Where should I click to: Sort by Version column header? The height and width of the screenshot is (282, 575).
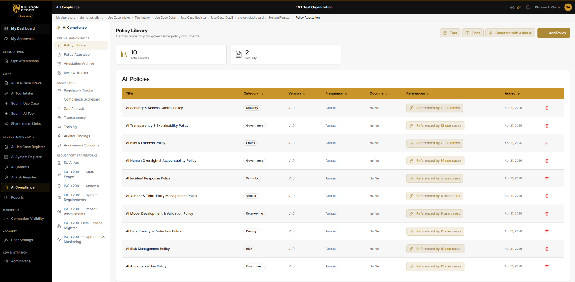297,93
